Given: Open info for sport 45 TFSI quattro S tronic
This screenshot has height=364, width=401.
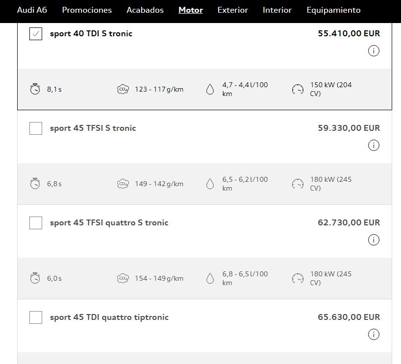Looking at the screenshot, I should point(374,240).
